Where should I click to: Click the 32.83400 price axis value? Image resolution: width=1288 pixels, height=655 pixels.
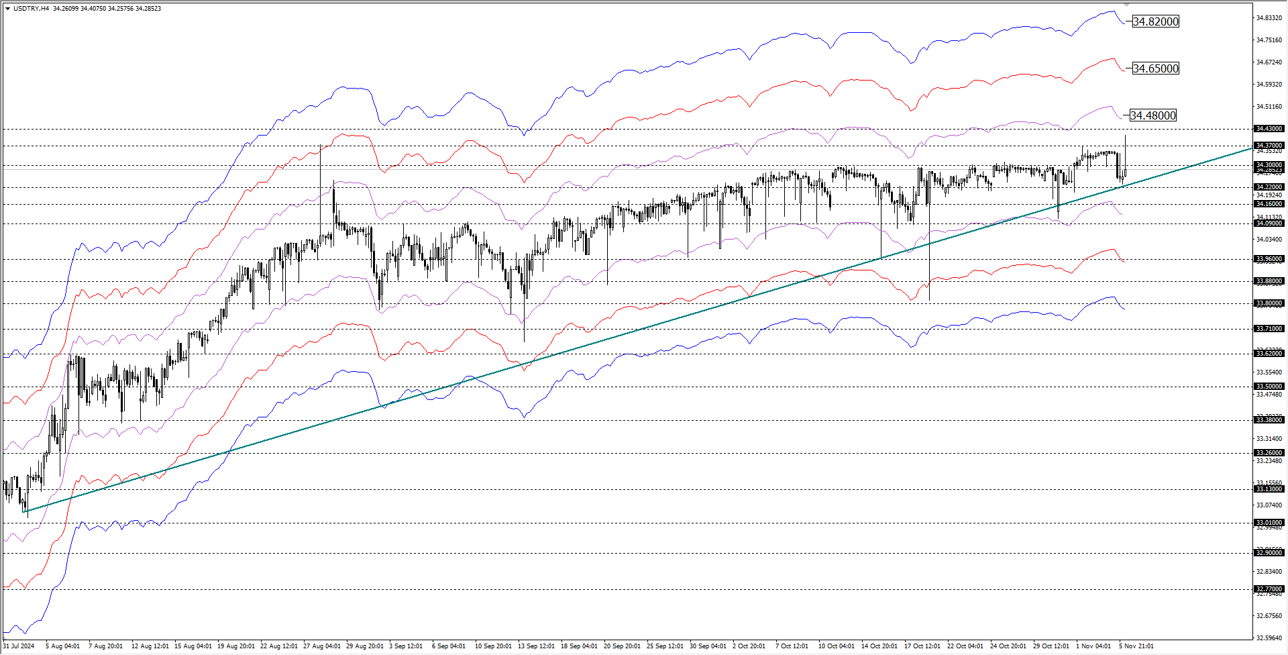coord(1269,572)
